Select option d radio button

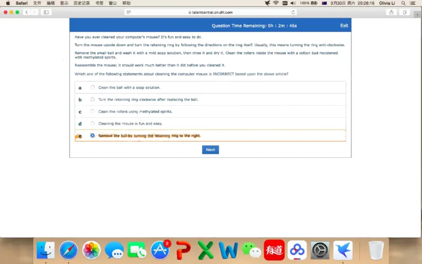(93, 124)
